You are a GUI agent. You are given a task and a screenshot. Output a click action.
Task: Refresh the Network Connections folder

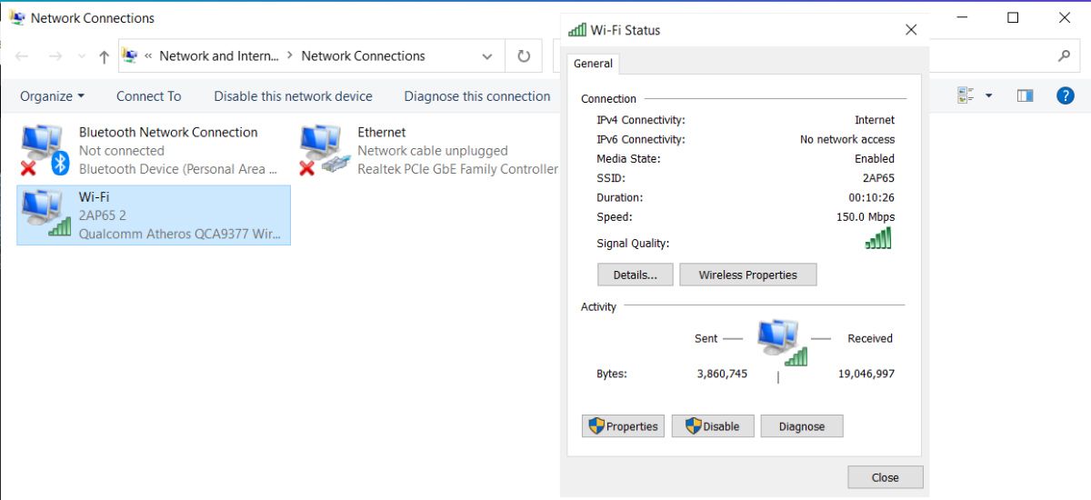pos(524,56)
